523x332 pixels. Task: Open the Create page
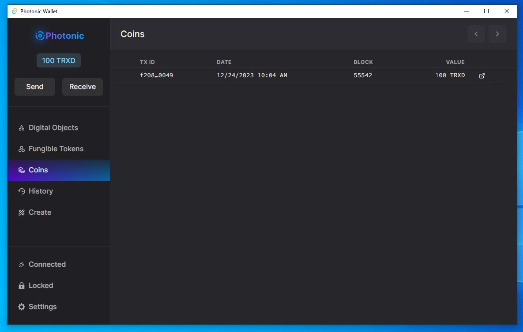tap(59, 213)
